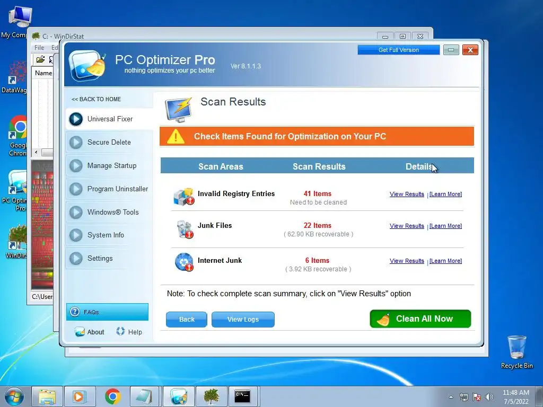Screen dimensions: 543x407
Task: Click the FAQs question mark icon
Action: [x=74, y=312]
